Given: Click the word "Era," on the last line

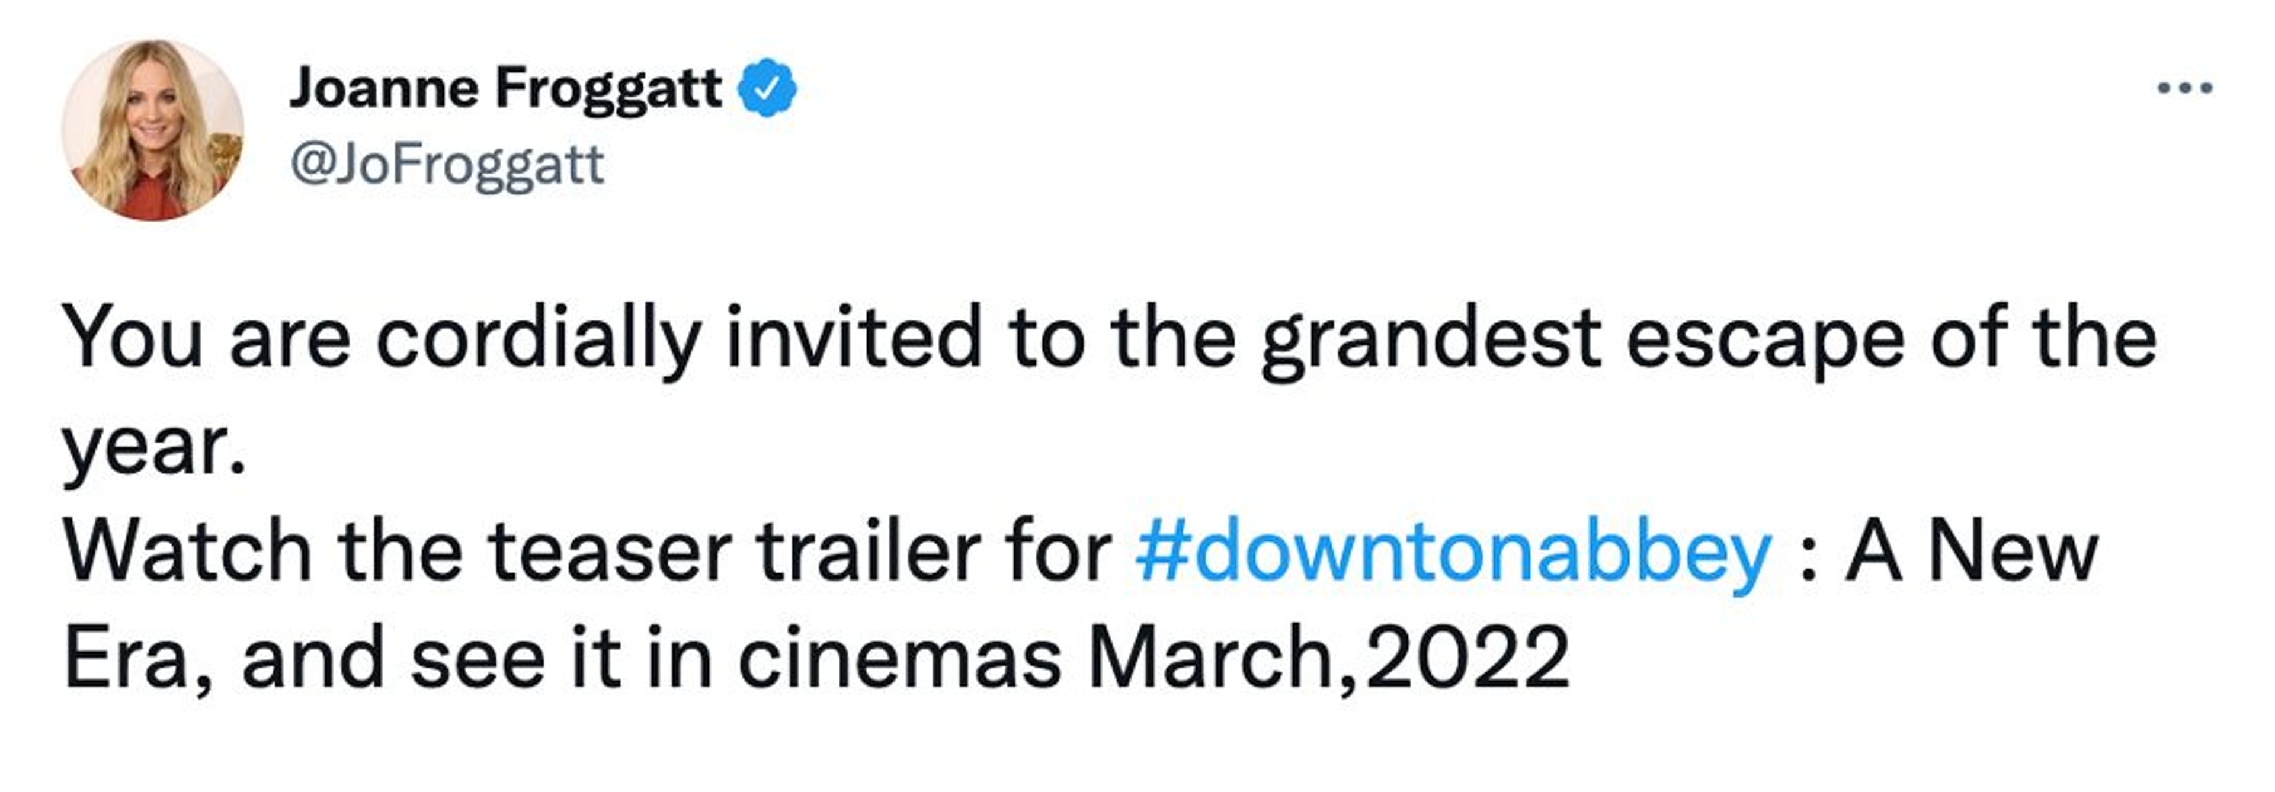Looking at the screenshot, I should click(138, 659).
